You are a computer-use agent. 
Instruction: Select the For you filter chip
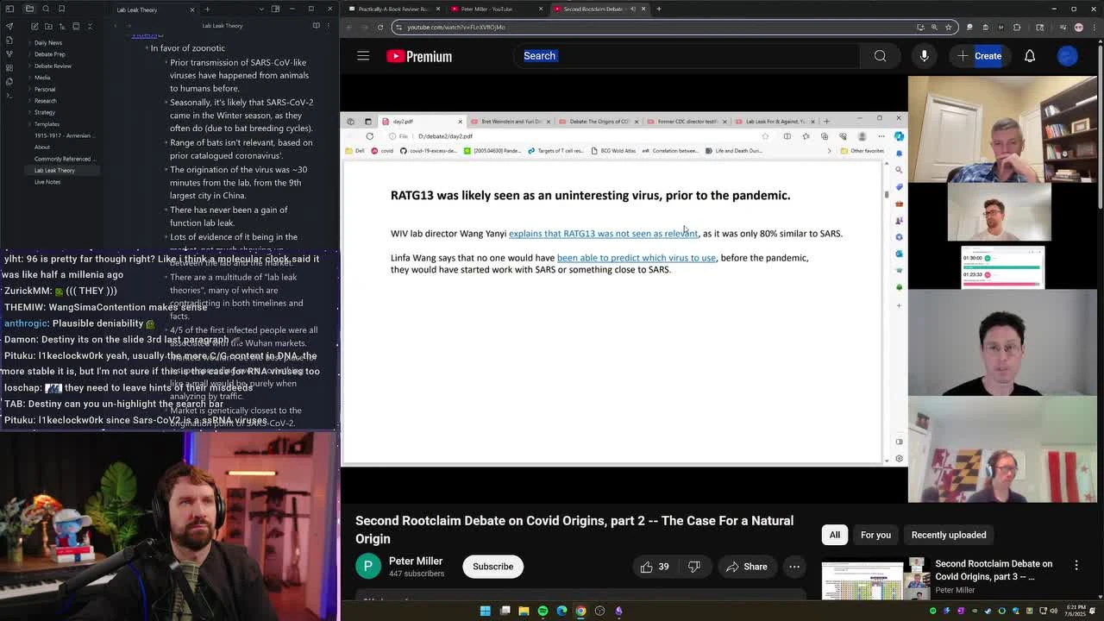click(x=875, y=535)
